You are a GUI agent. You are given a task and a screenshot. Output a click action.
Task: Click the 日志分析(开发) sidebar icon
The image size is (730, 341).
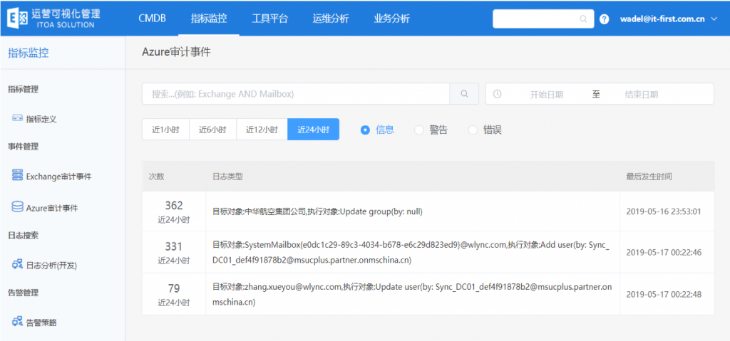pyautogui.click(x=17, y=264)
